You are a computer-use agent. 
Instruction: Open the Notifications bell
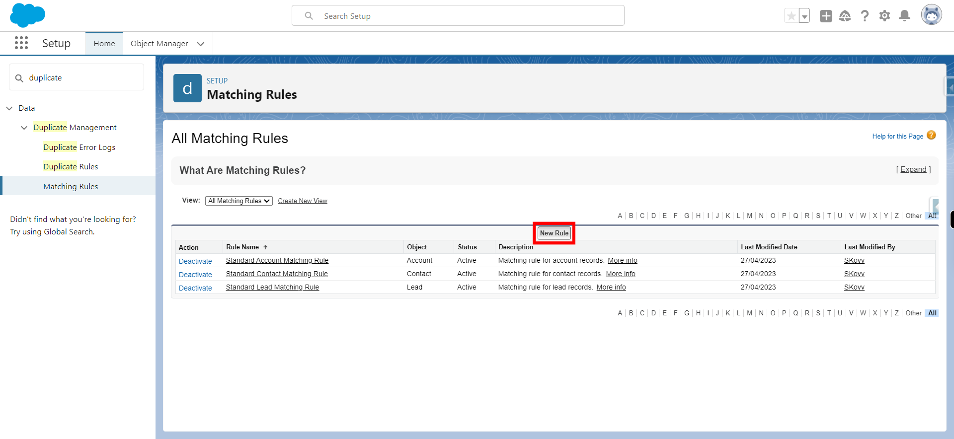(905, 16)
